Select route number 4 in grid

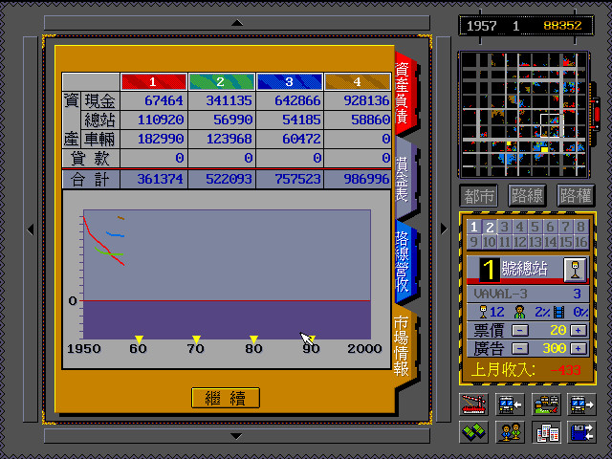[519, 227]
